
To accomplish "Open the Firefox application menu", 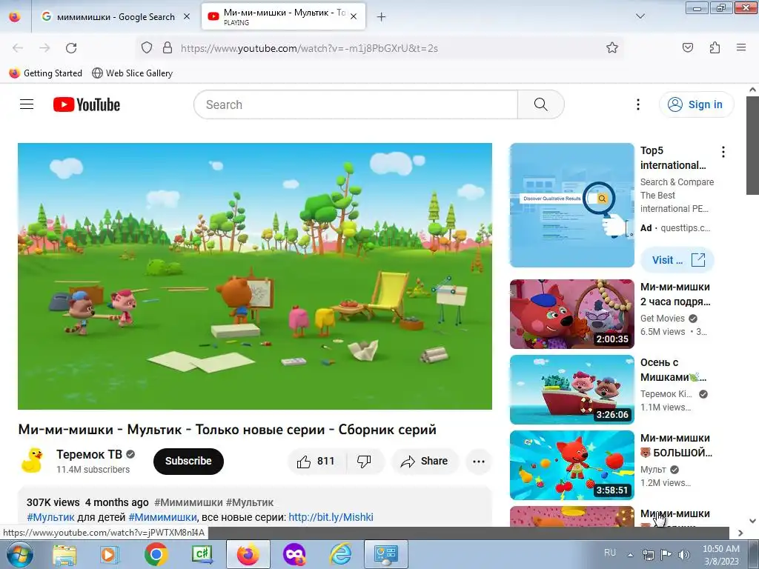I will coord(741,47).
